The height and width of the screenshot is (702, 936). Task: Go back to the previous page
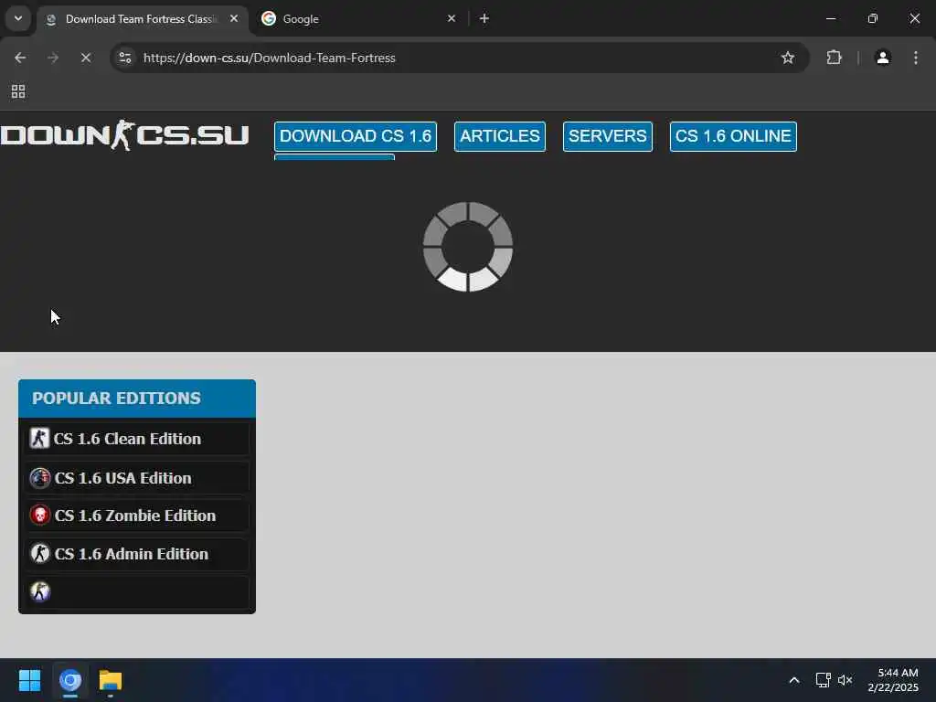[x=20, y=58]
